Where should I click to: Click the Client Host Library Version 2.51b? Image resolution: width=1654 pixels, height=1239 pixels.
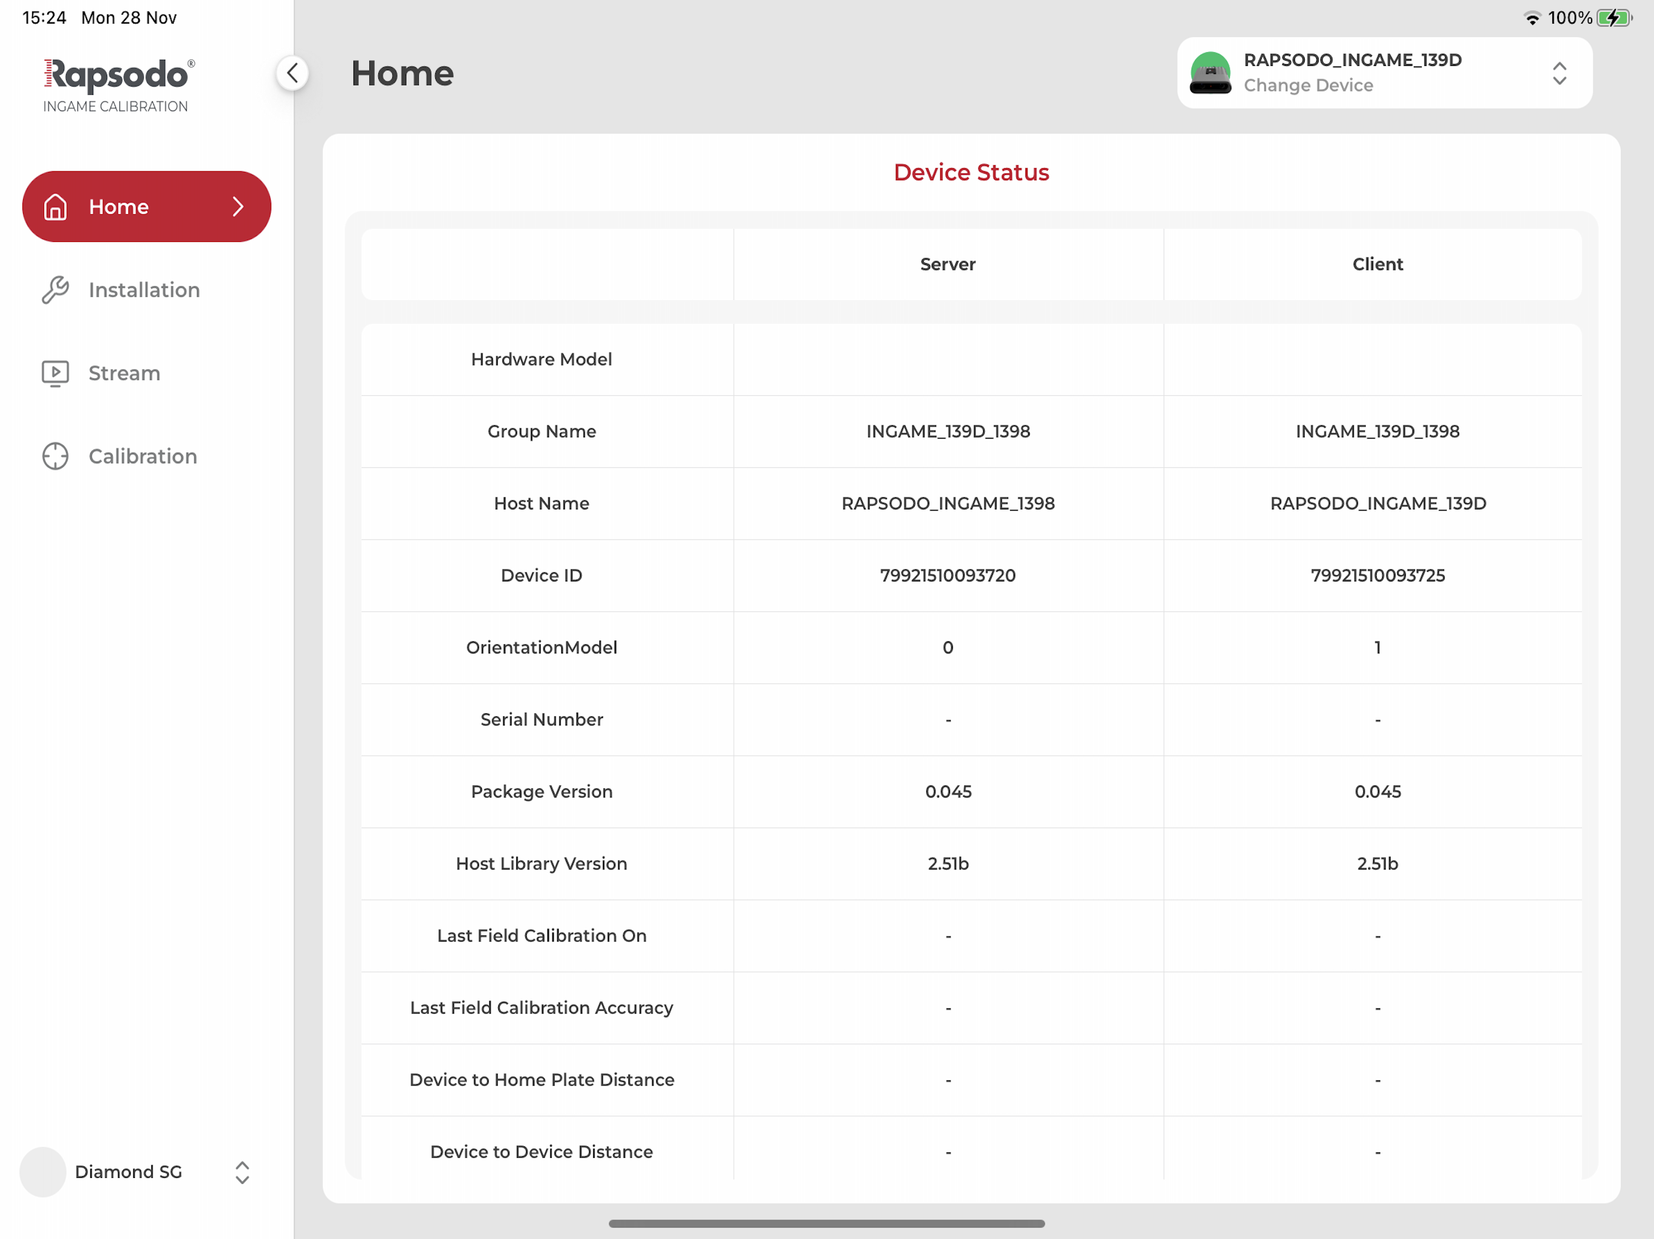[x=1377, y=863]
